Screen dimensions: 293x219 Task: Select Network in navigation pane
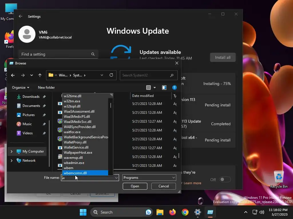pos(29,161)
